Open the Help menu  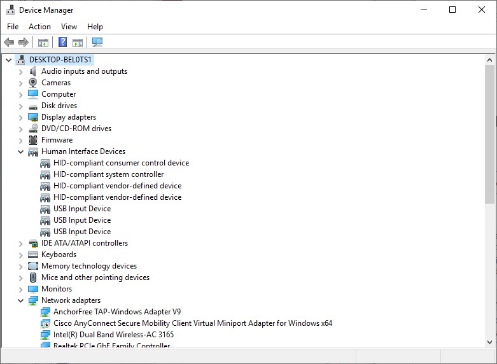[95, 27]
